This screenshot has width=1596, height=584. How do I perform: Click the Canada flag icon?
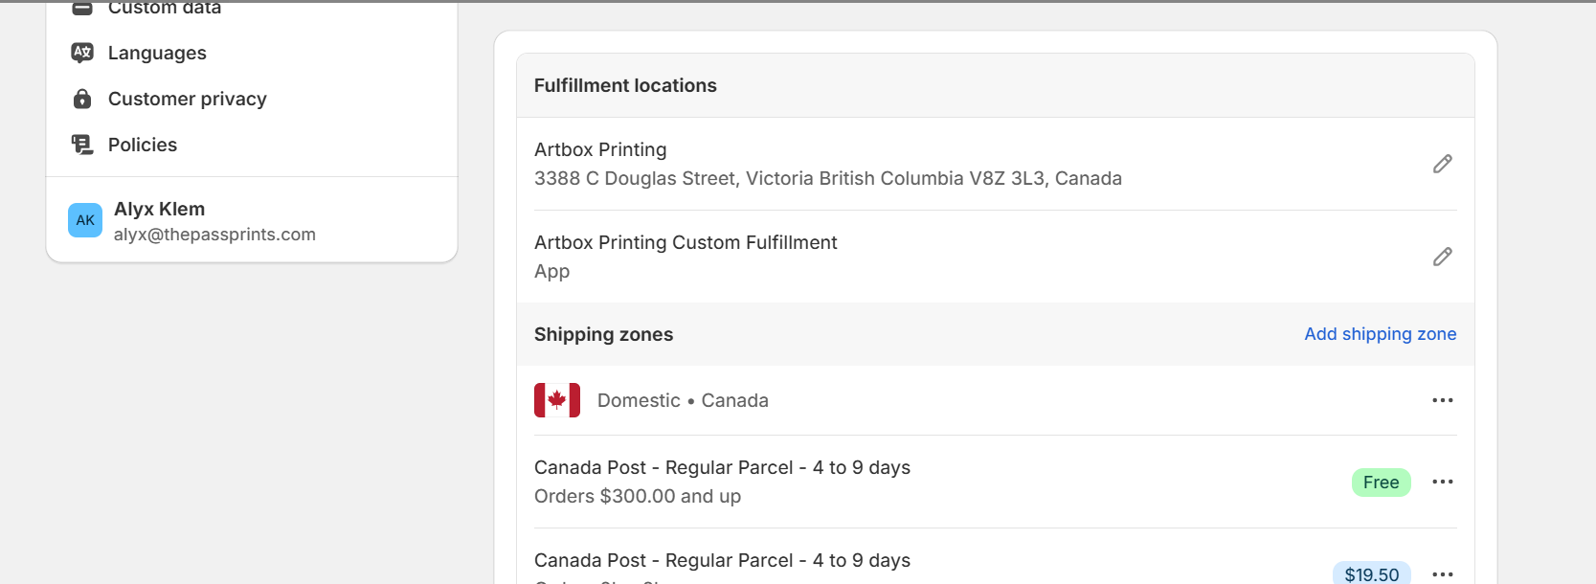(557, 400)
